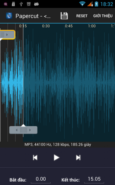Tap the USB connection status icon
This screenshot has width=115, height=185.
coord(21,4)
